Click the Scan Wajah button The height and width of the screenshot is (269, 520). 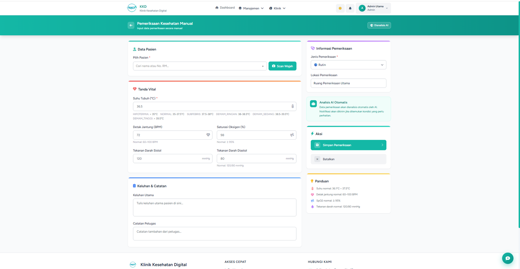tap(282, 66)
